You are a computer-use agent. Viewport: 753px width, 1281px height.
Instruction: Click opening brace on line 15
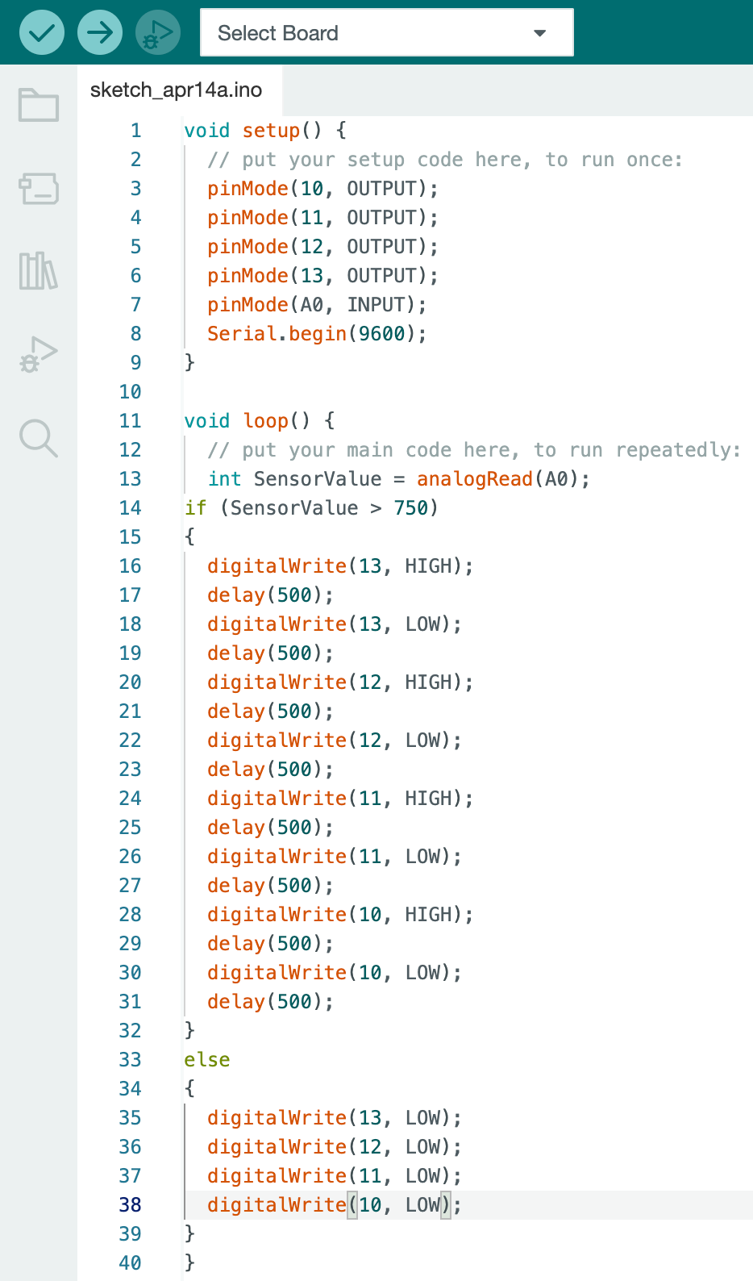coord(189,537)
